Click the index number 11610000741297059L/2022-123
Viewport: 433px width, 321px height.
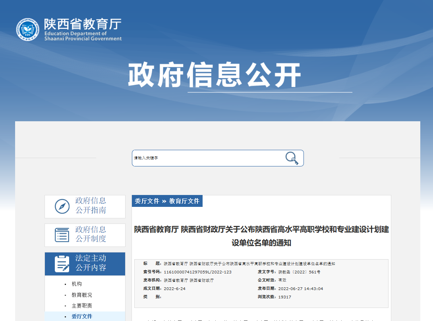197,272
